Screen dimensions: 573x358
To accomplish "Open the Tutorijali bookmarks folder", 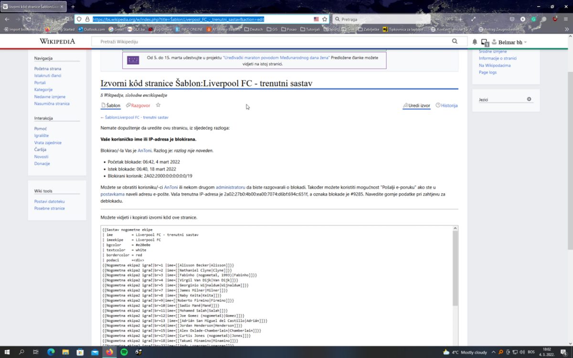I will point(310,29).
